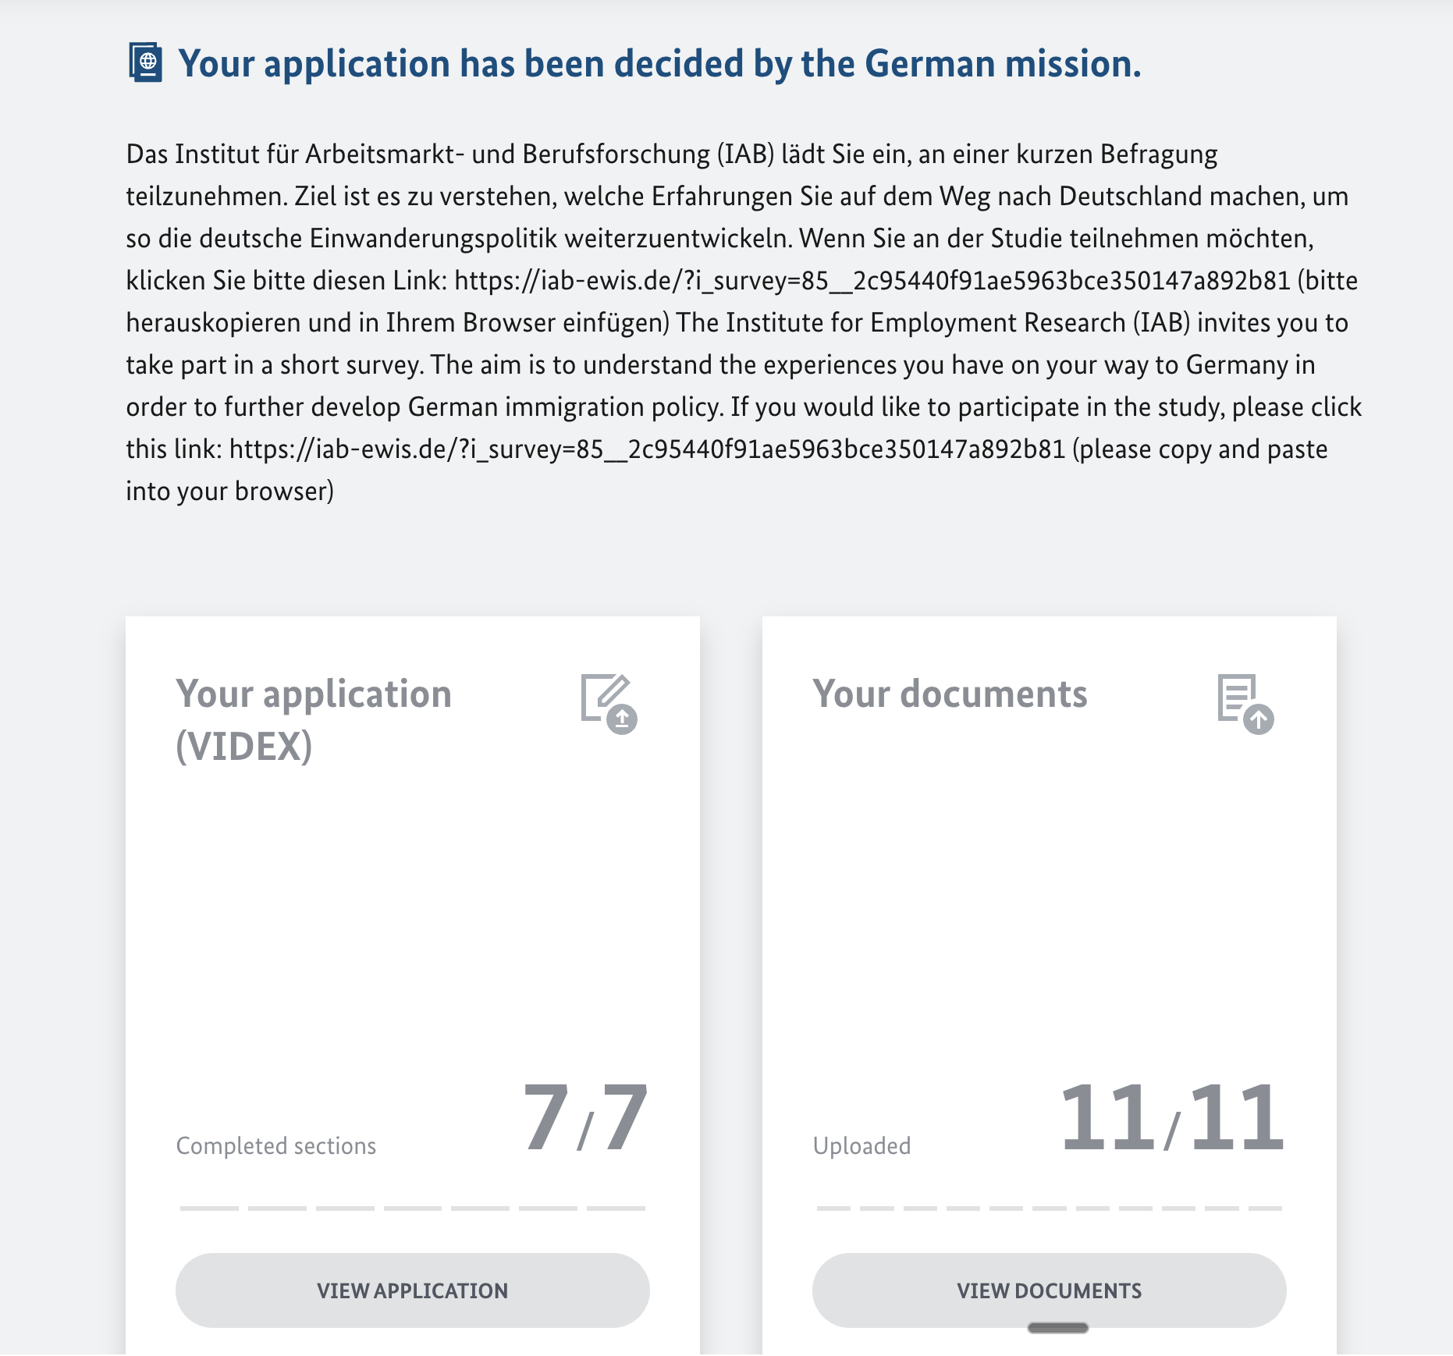
Task: Click last segment of application progress bar
Action: coord(616,1208)
